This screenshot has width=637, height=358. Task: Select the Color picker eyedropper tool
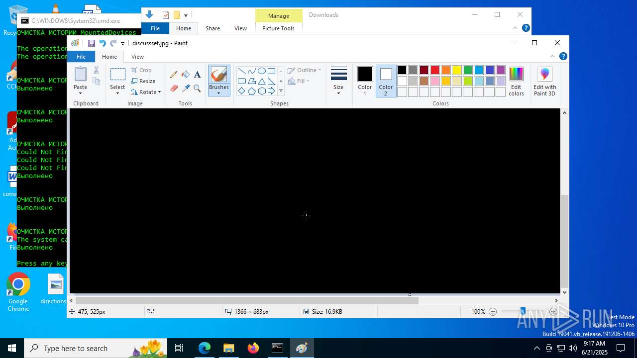tap(186, 89)
